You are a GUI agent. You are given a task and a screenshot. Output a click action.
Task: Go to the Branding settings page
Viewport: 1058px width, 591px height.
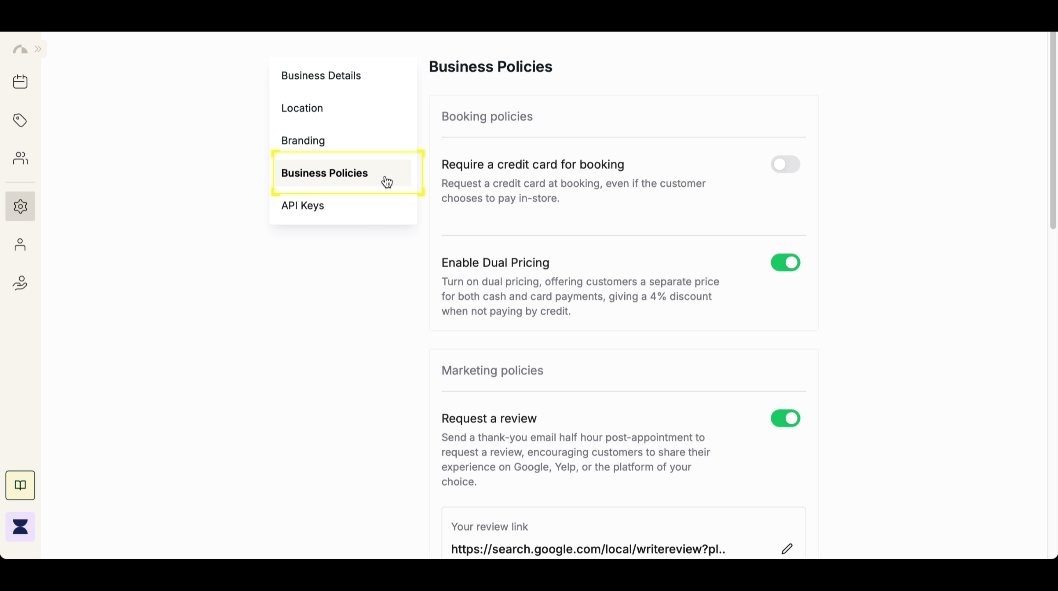(x=303, y=140)
